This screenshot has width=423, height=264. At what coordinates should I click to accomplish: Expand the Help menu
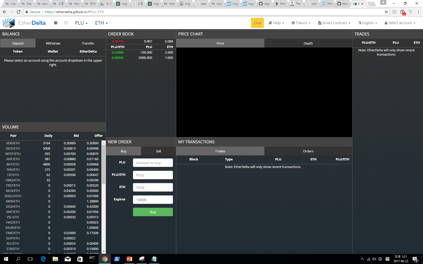coord(276,23)
